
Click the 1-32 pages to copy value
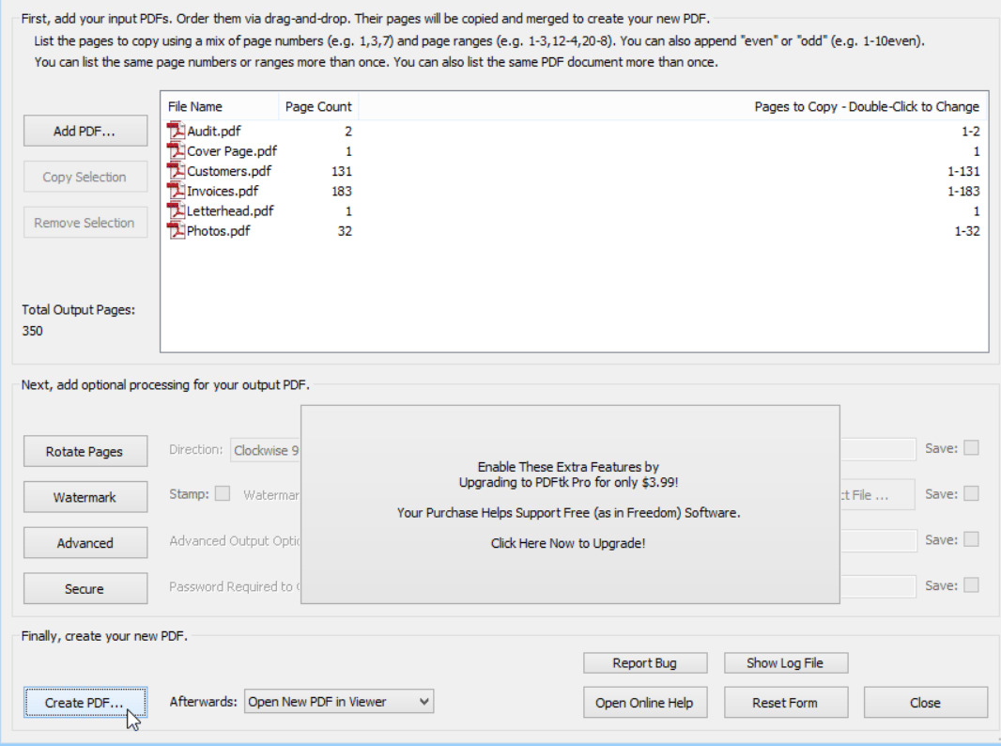[967, 231]
